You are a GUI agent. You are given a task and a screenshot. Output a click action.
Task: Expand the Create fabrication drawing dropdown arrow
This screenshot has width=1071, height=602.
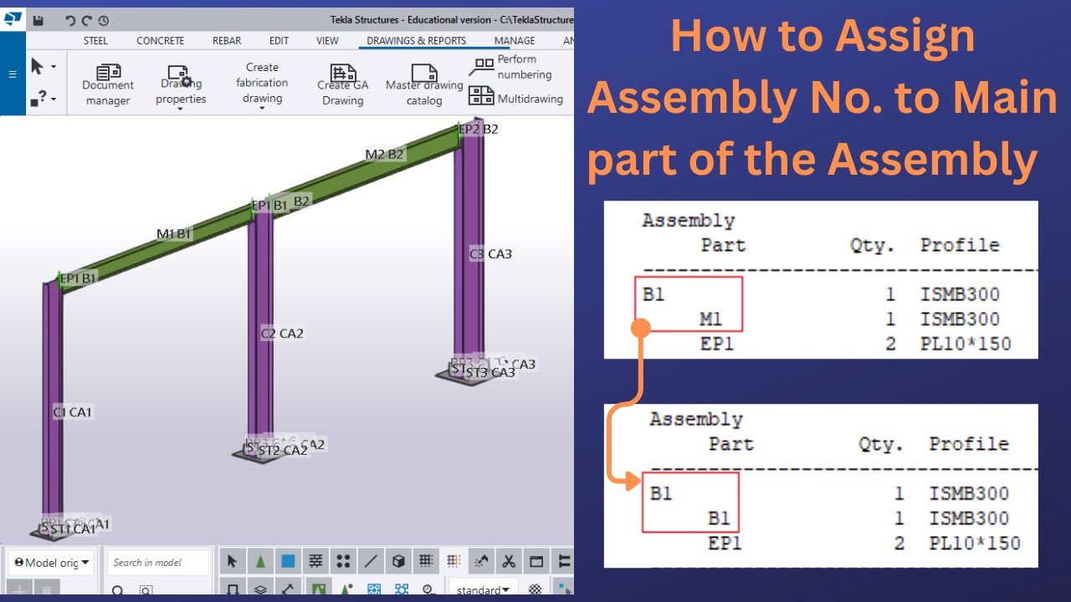click(262, 109)
